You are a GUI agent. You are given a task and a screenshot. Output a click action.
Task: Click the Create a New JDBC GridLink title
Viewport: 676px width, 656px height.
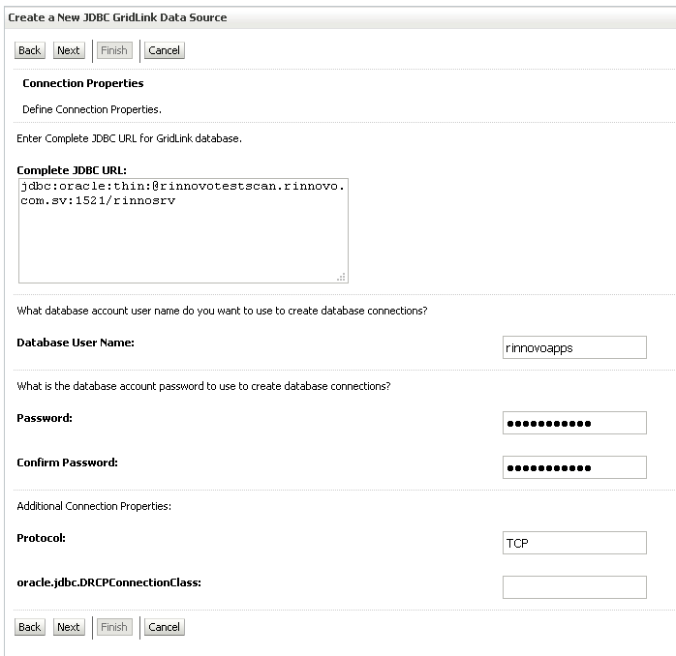117,17
